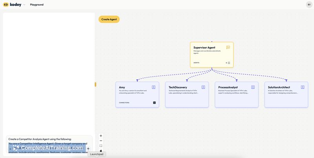Click TechDiscovery's agent profile icon
314x158 pixels.
[203, 87]
